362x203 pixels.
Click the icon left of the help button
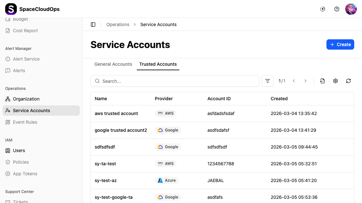322,9
